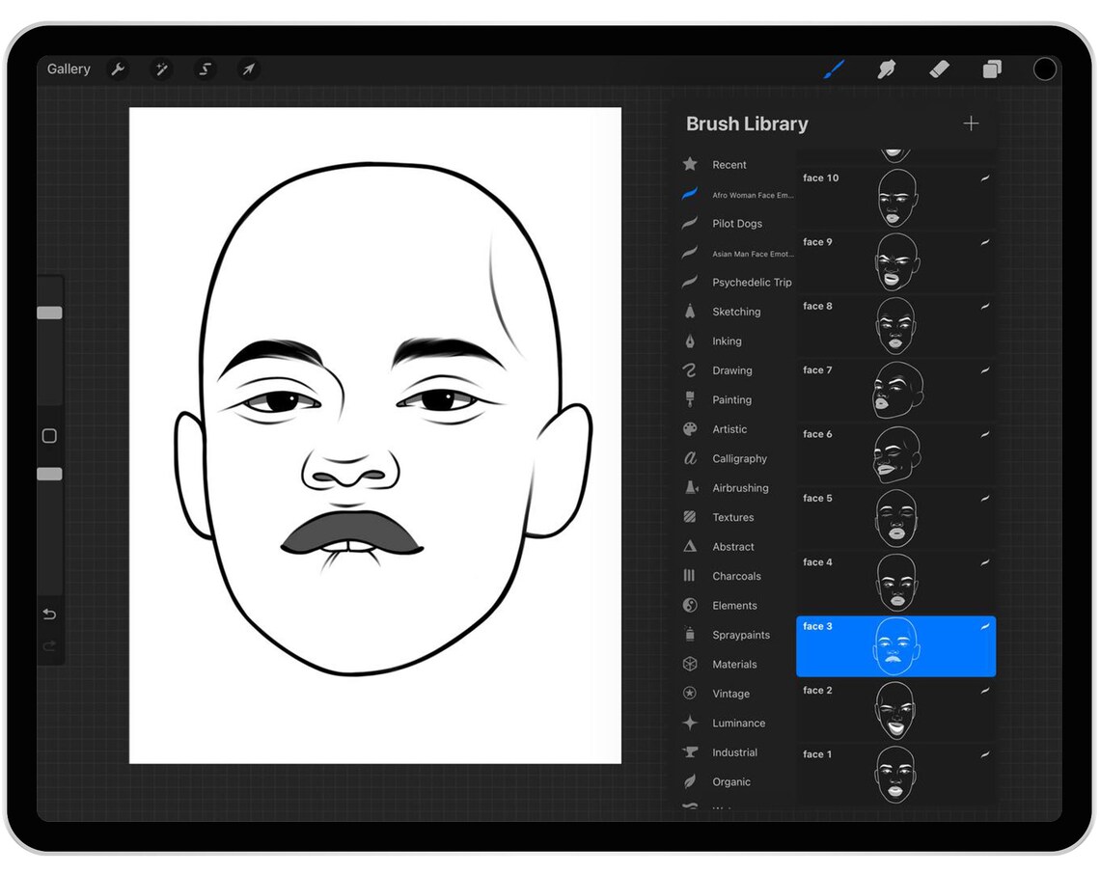Choose the face 1 brush thumbnail

click(895, 775)
